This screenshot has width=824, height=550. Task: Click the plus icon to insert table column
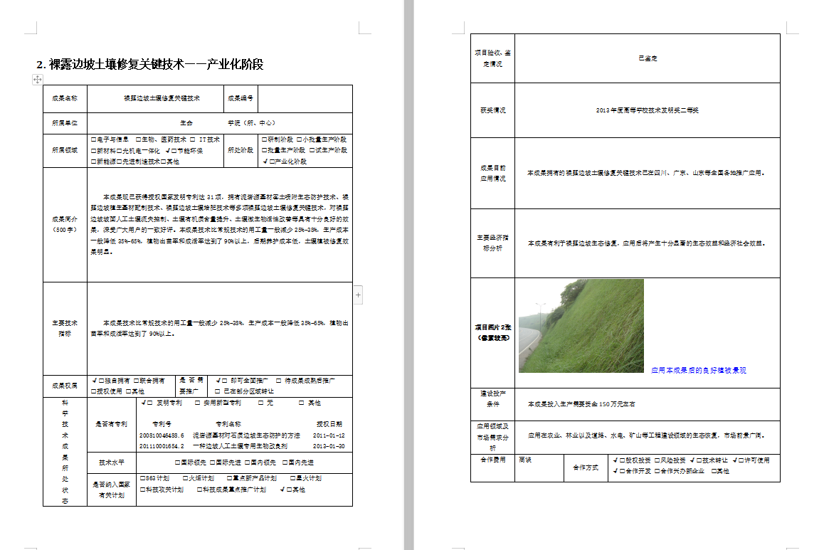tap(358, 295)
